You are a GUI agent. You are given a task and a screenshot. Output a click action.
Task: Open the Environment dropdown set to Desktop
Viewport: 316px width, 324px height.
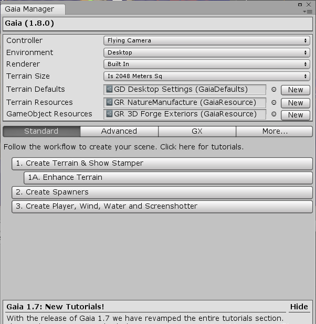206,52
